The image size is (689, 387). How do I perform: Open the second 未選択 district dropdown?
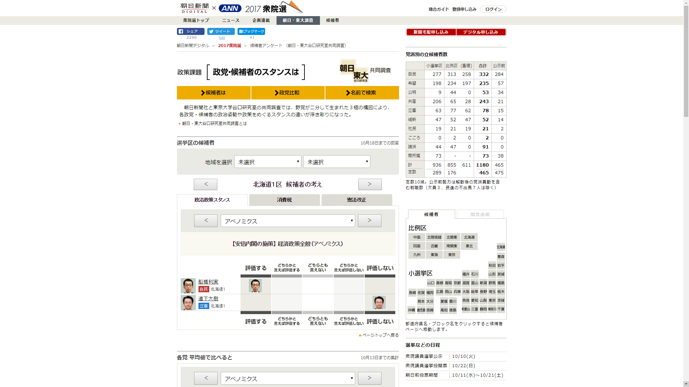click(x=336, y=162)
